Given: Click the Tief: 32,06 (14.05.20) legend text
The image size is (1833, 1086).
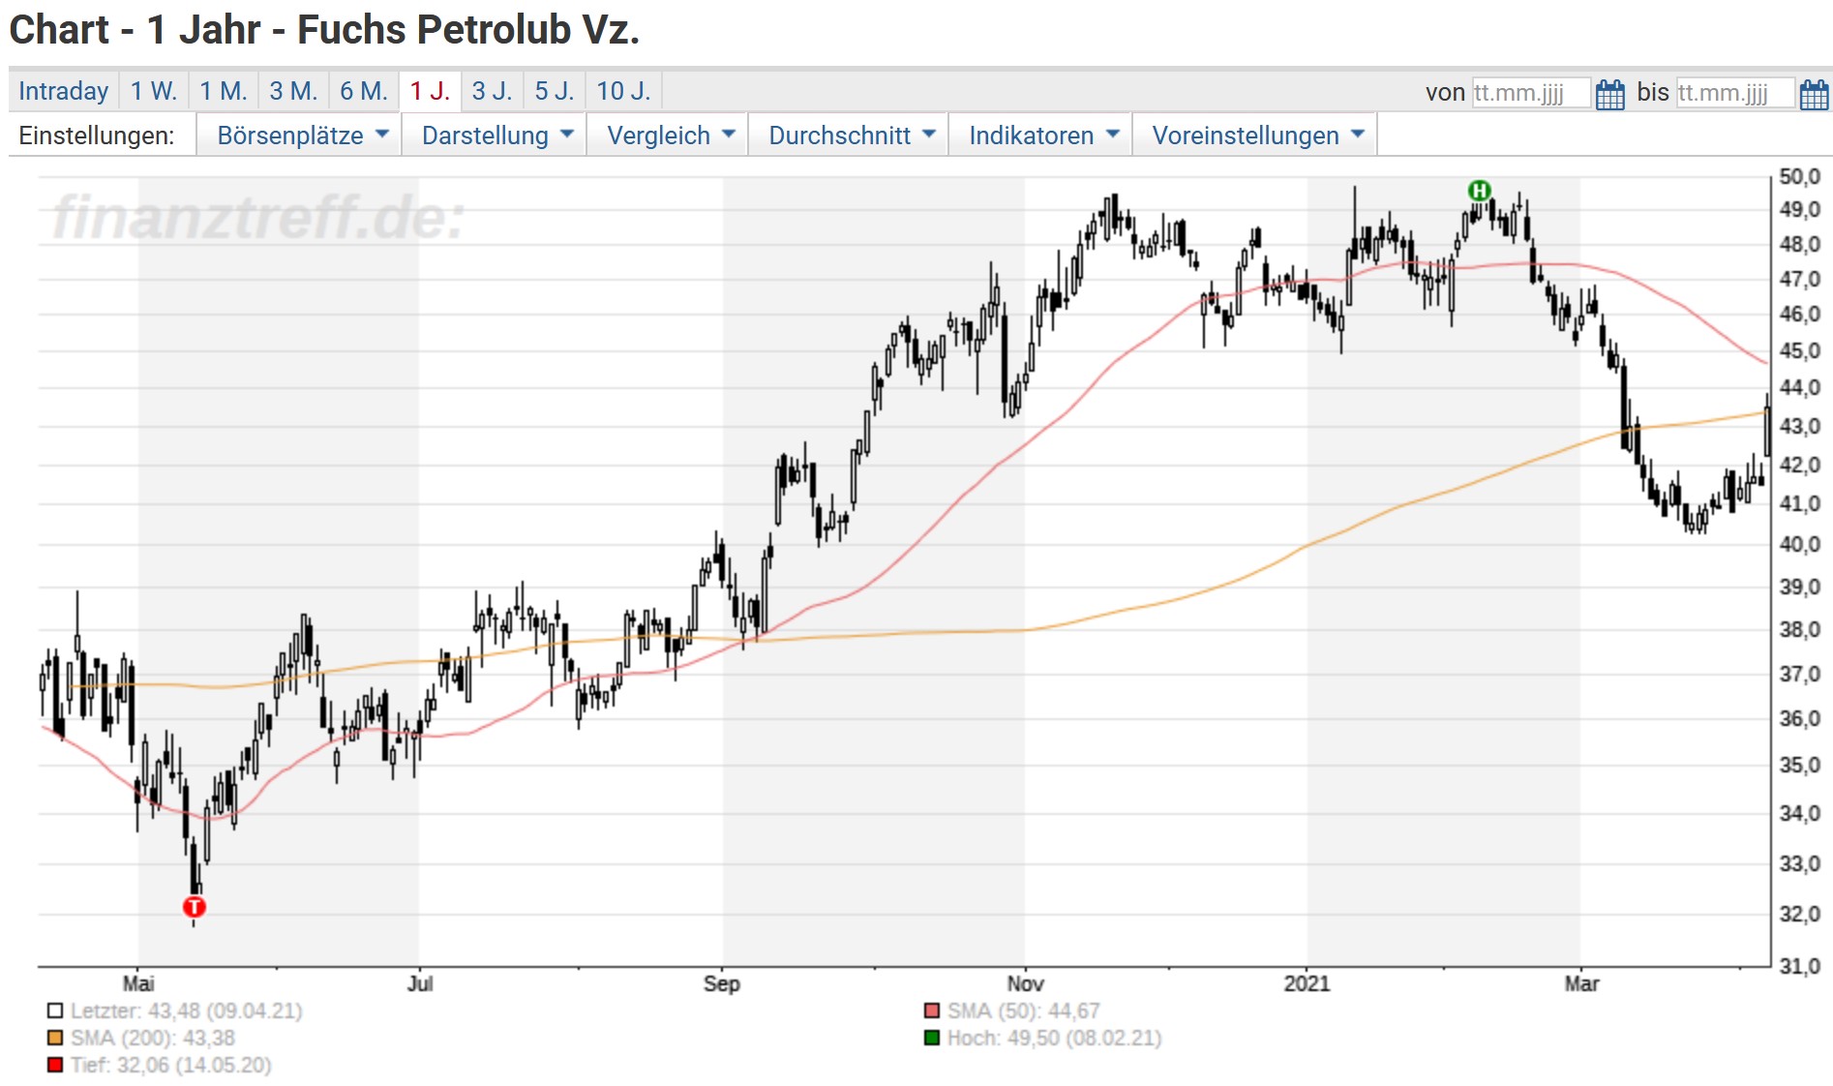Looking at the screenshot, I should tap(171, 1065).
